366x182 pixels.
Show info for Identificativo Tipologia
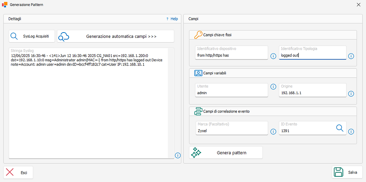tap(351, 56)
